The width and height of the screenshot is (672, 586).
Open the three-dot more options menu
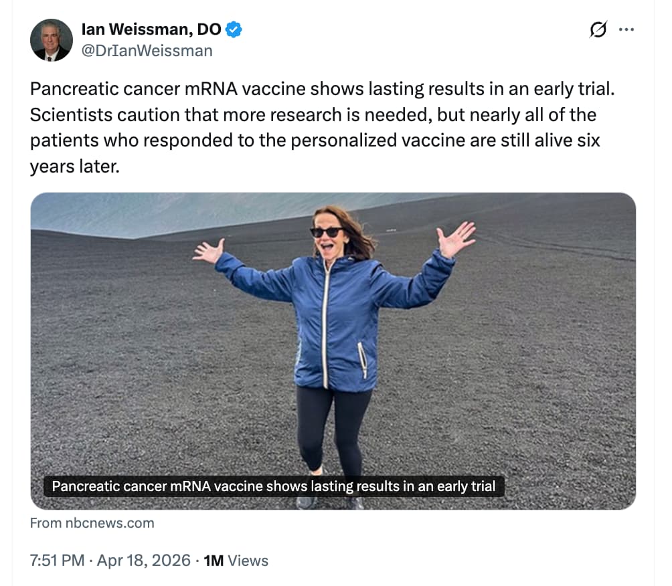(x=626, y=30)
